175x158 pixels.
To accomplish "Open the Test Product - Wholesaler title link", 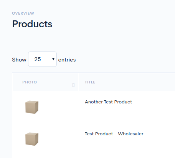I will click(114, 134).
